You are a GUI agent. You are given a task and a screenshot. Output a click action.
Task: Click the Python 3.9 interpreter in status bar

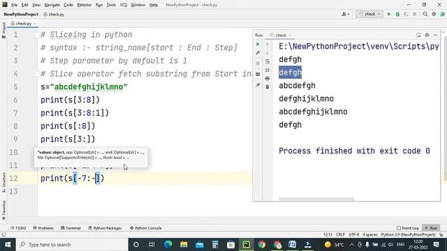[408, 235]
